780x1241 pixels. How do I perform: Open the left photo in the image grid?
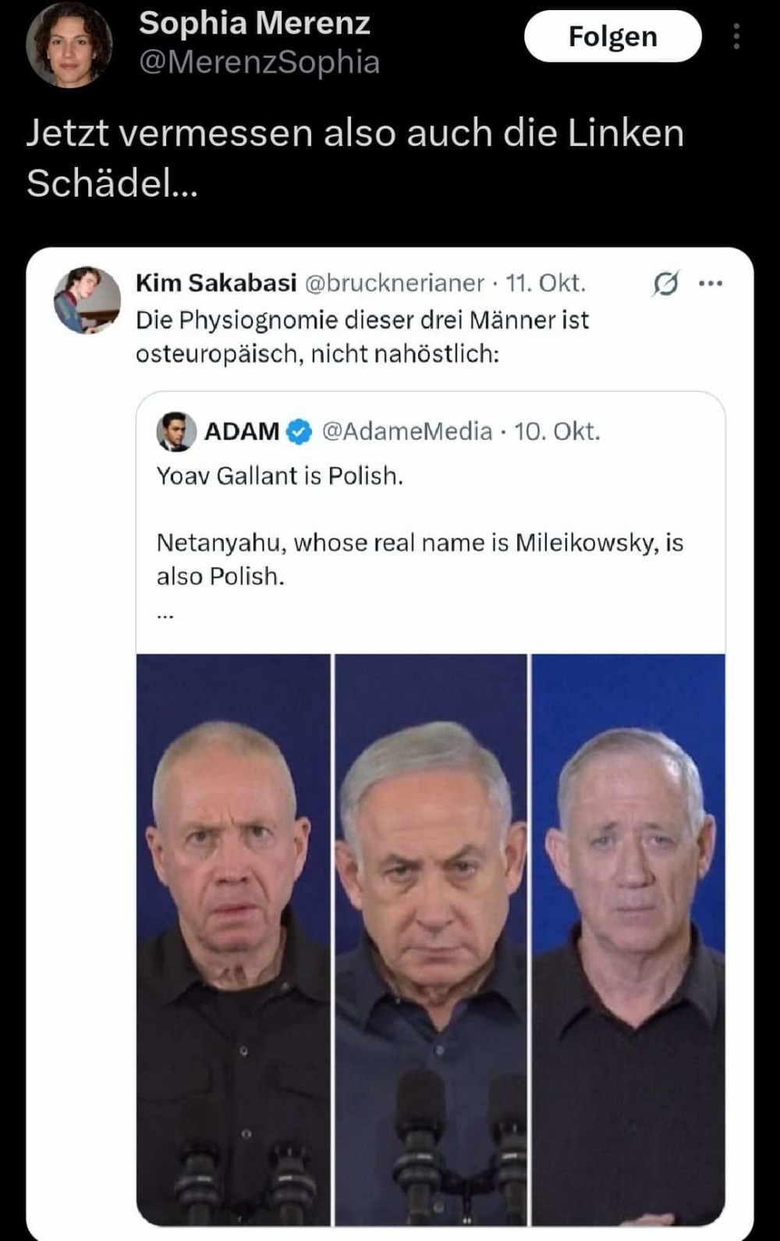[234, 939]
